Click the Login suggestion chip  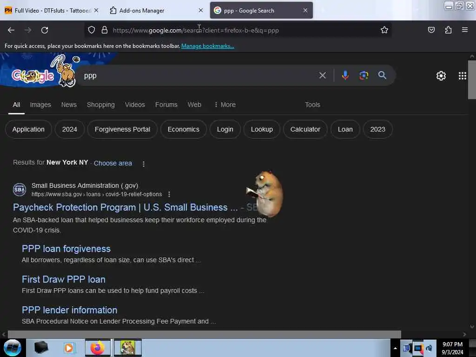[x=225, y=129]
